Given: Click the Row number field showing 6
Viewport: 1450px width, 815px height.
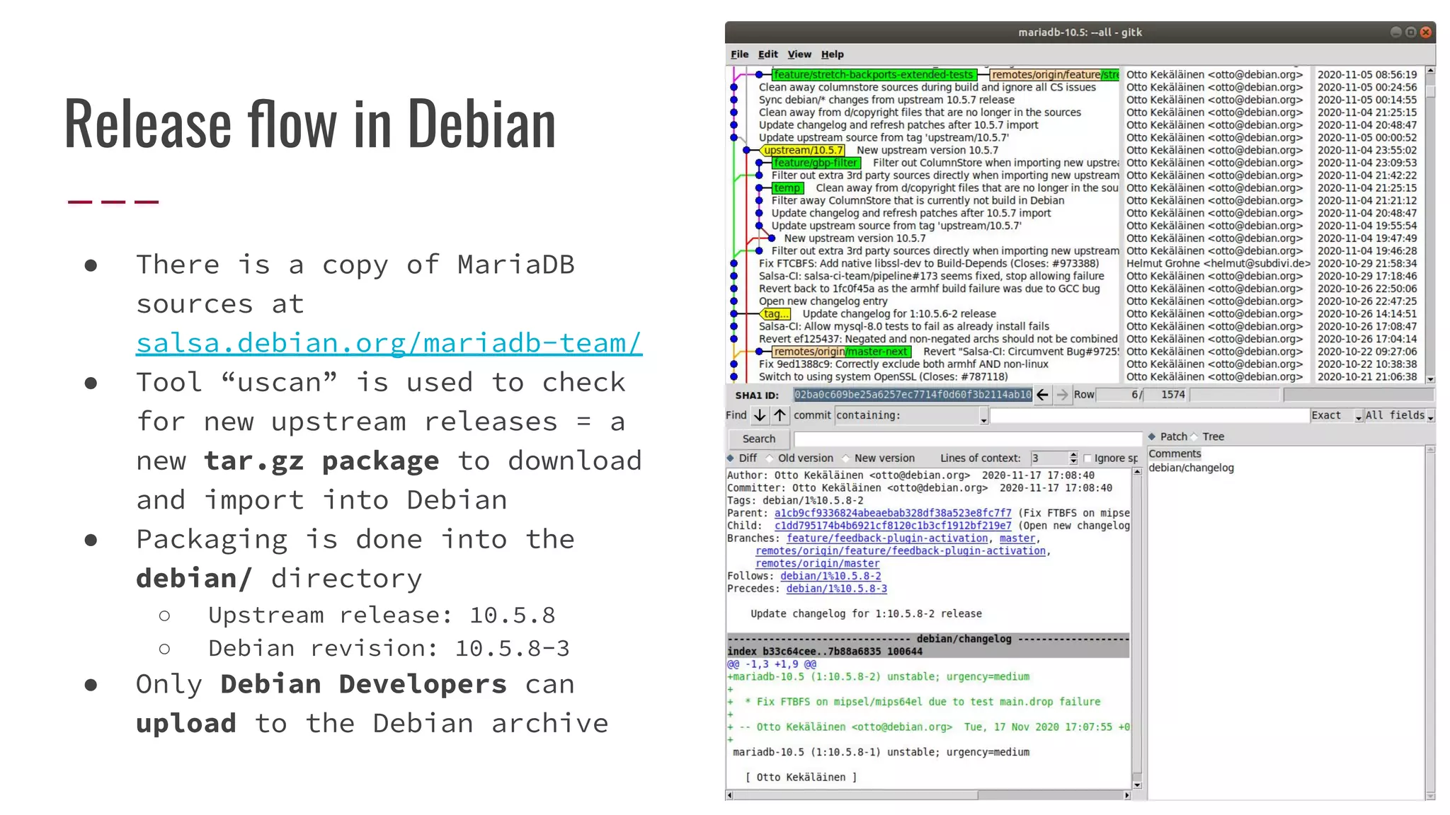Looking at the screenshot, I should pos(1118,395).
